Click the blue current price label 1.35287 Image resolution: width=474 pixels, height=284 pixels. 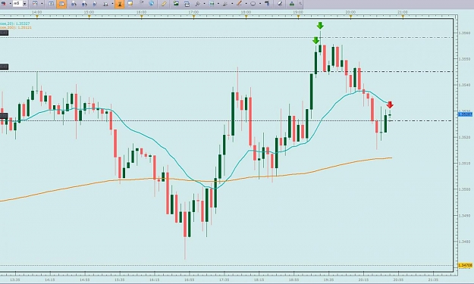[465, 114]
